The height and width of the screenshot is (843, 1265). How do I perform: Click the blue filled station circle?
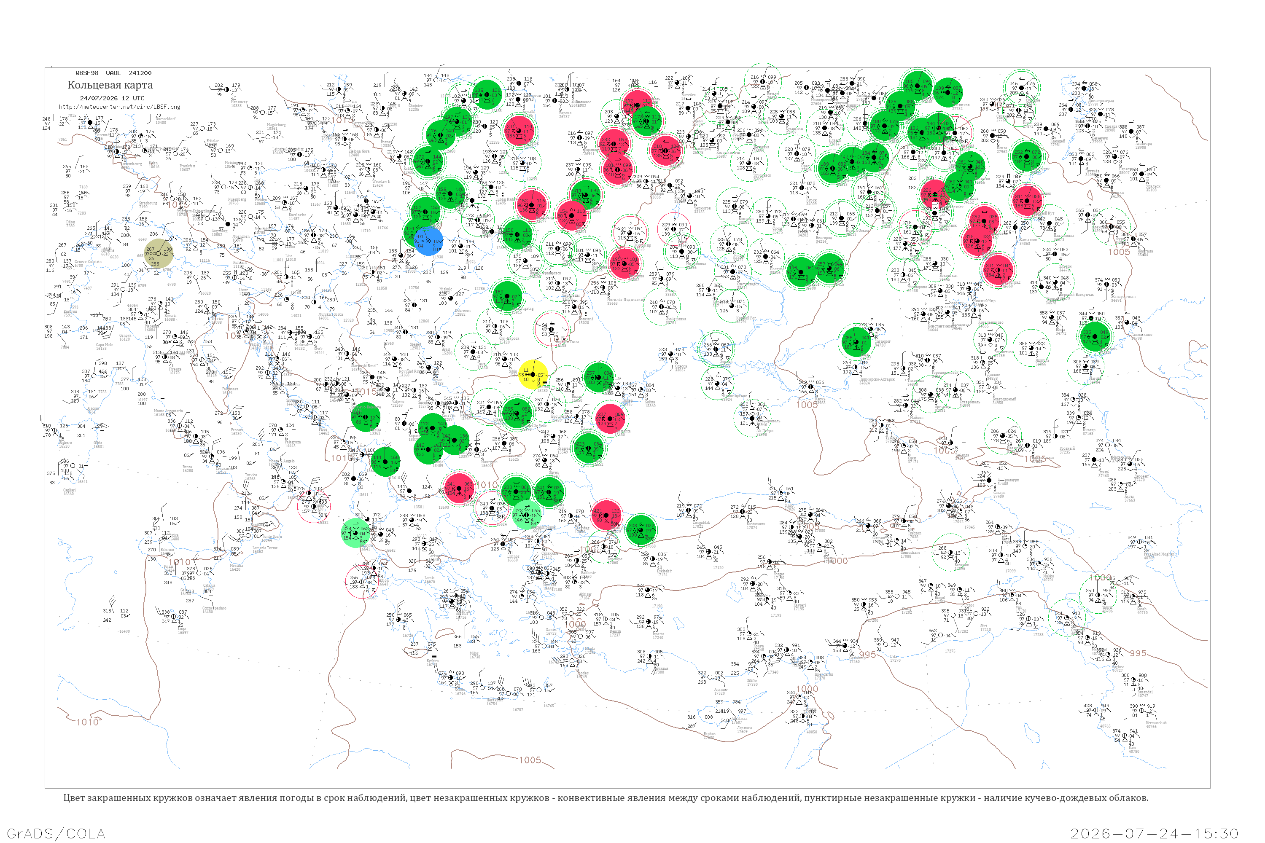click(x=429, y=241)
